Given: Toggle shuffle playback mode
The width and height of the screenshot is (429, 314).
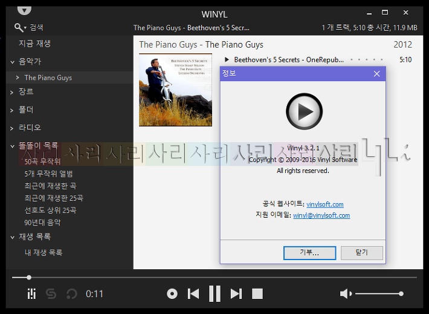Looking at the screenshot, I should [x=51, y=294].
